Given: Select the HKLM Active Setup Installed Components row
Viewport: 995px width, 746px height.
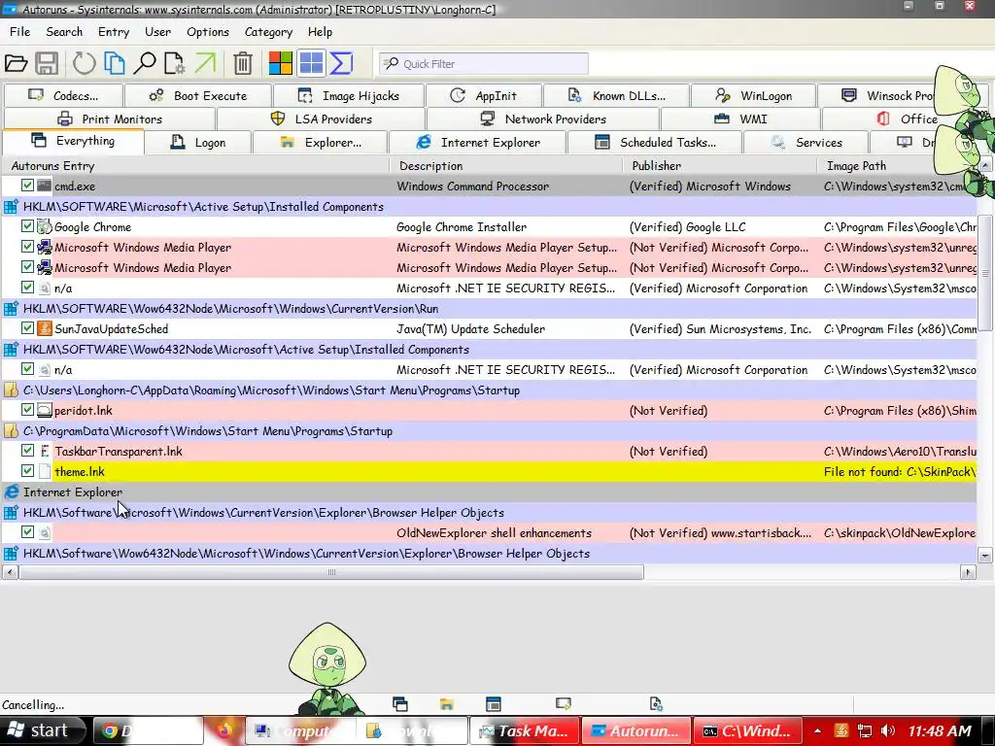Looking at the screenshot, I should [x=489, y=206].
